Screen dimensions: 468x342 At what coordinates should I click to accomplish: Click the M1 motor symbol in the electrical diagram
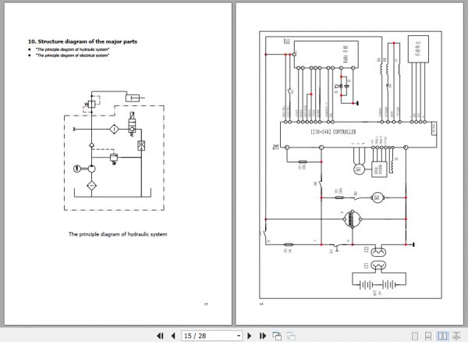coord(359,169)
